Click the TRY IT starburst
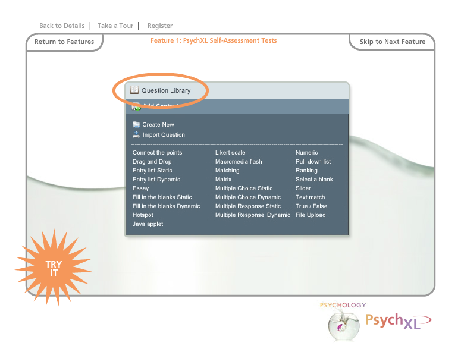The width and height of the screenshot is (461, 352). tap(54, 268)
